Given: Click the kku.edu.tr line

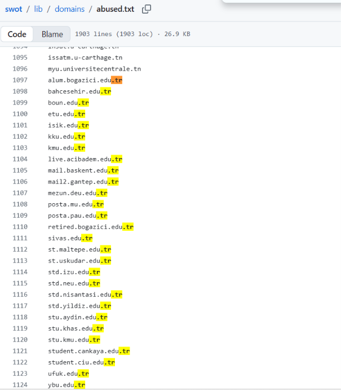Looking at the screenshot, I should pos(67,137).
